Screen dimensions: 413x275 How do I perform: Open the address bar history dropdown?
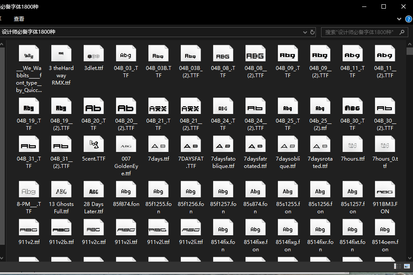click(x=305, y=32)
